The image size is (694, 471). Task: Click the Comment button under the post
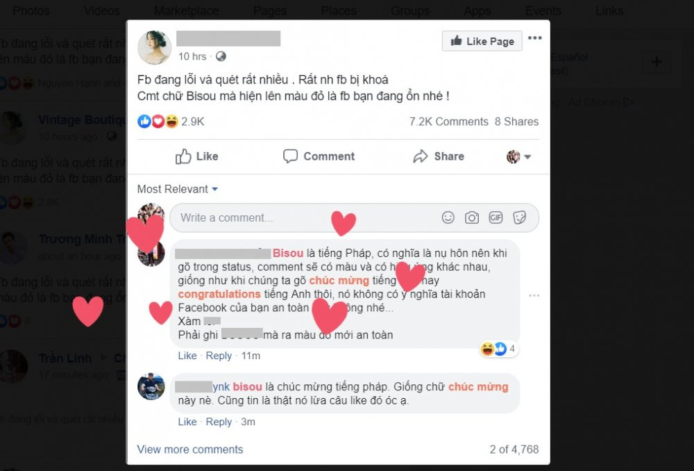coord(319,156)
